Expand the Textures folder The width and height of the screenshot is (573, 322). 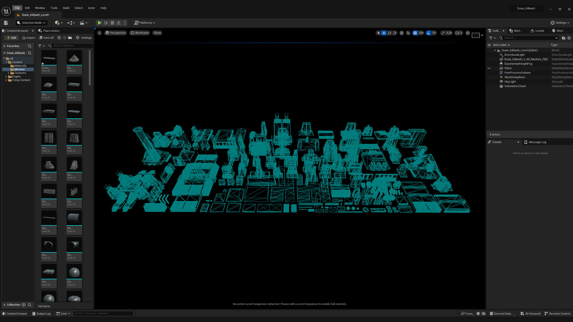point(9,73)
